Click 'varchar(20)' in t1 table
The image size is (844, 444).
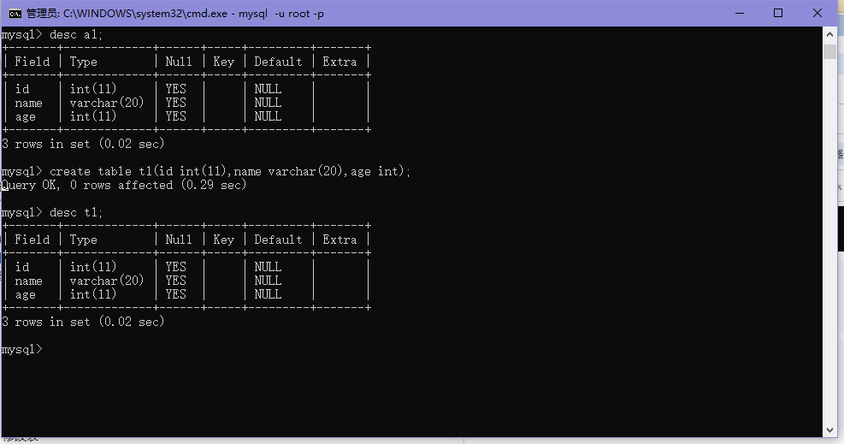107,281
